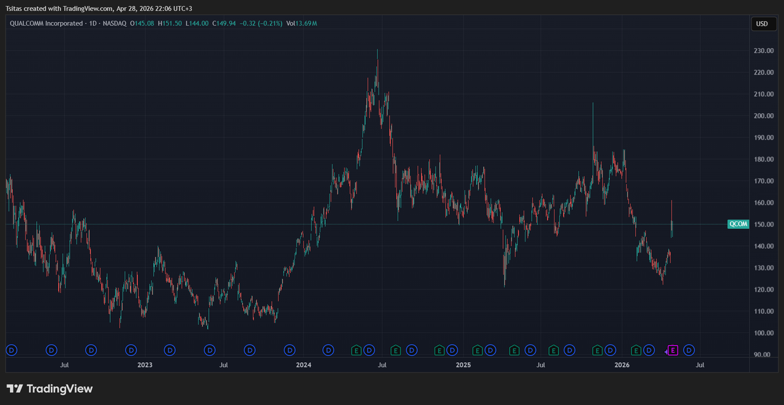
Task: Click the high value H151.50
Action: click(x=170, y=23)
